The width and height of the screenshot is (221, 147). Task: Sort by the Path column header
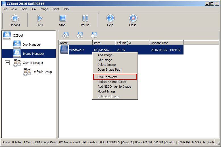coord(104,43)
